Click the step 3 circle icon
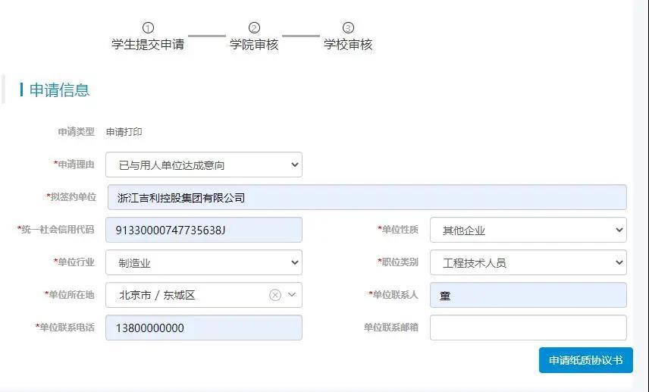 click(348, 28)
